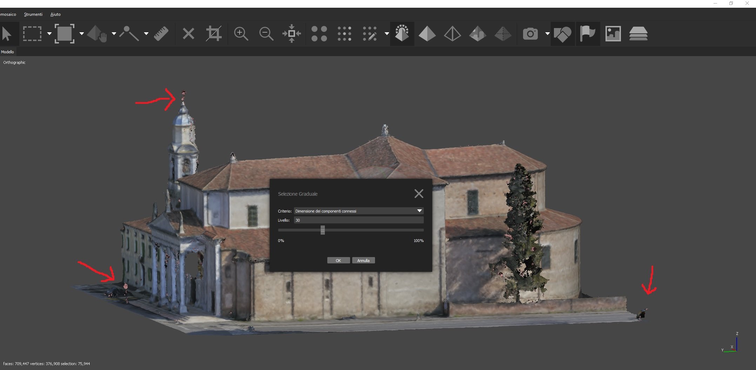Open point cloud view options arrow

coord(387,34)
